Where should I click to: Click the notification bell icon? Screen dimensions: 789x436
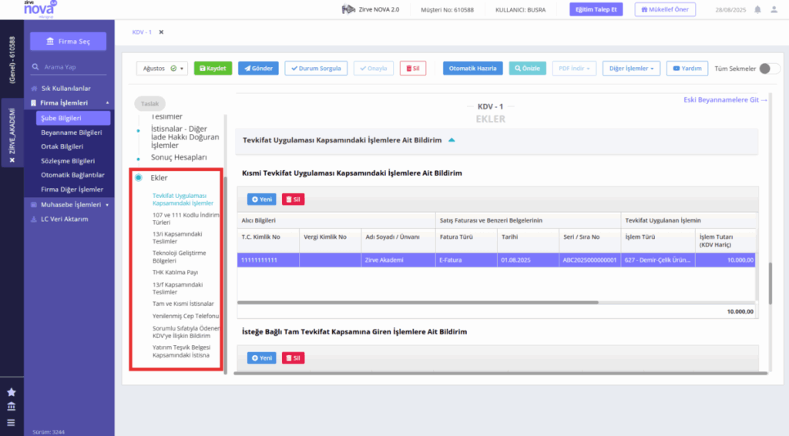[757, 9]
